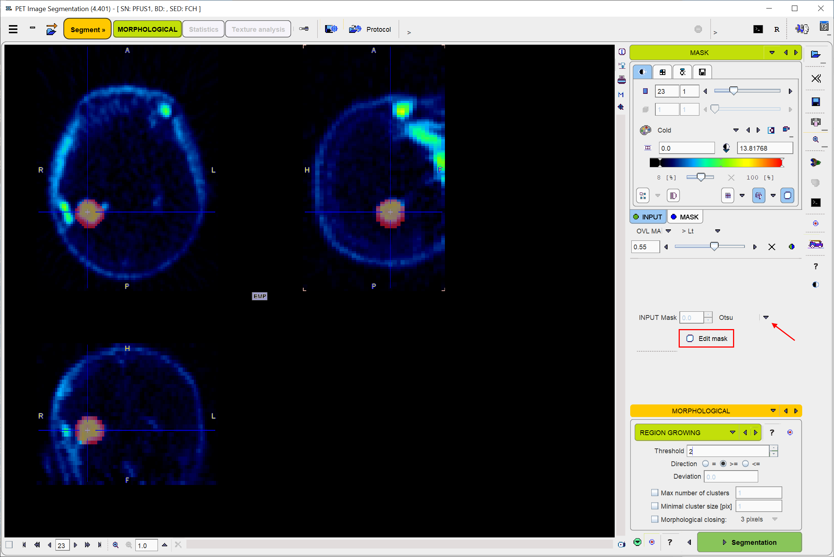Open the '> Lt' blending dropdown

717,231
